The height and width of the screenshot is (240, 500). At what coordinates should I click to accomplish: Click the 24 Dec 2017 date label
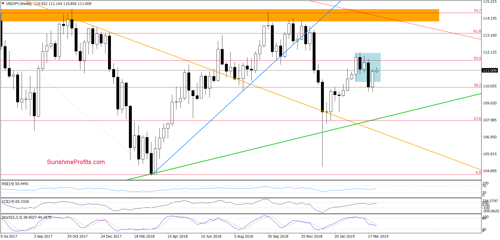tap(111, 236)
